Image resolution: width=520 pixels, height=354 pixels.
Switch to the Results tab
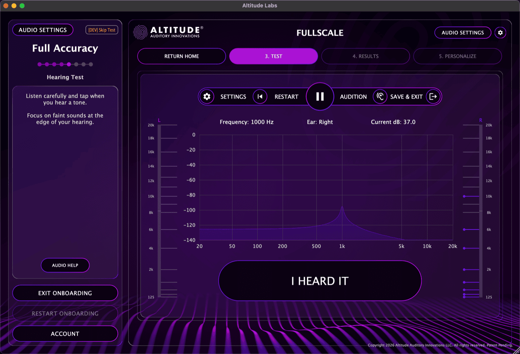365,56
